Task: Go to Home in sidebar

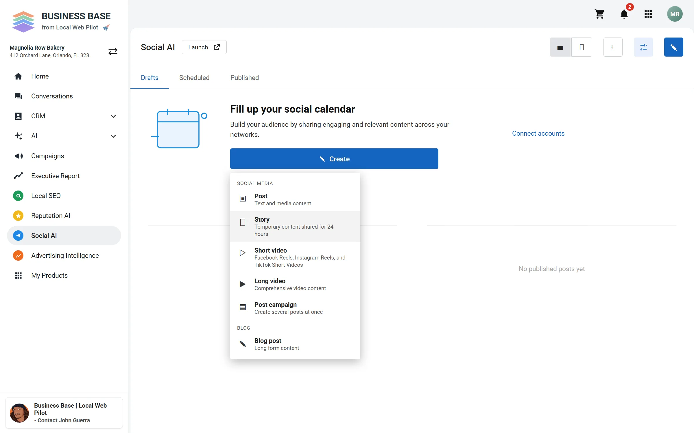Action: coord(64,76)
